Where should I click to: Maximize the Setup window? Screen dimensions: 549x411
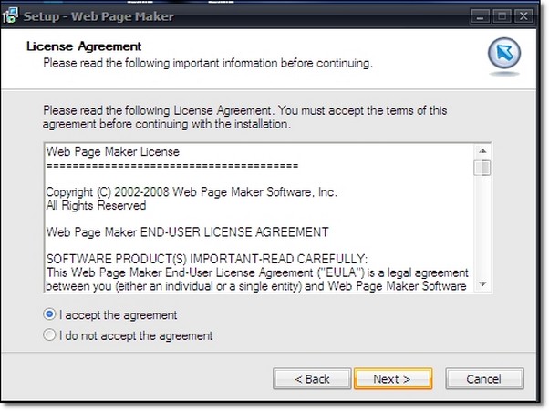(502, 16)
